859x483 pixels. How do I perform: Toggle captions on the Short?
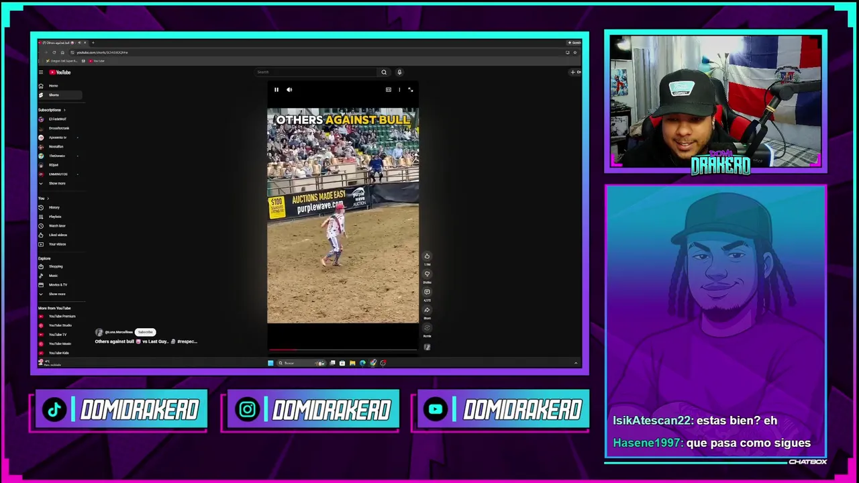[388, 90]
